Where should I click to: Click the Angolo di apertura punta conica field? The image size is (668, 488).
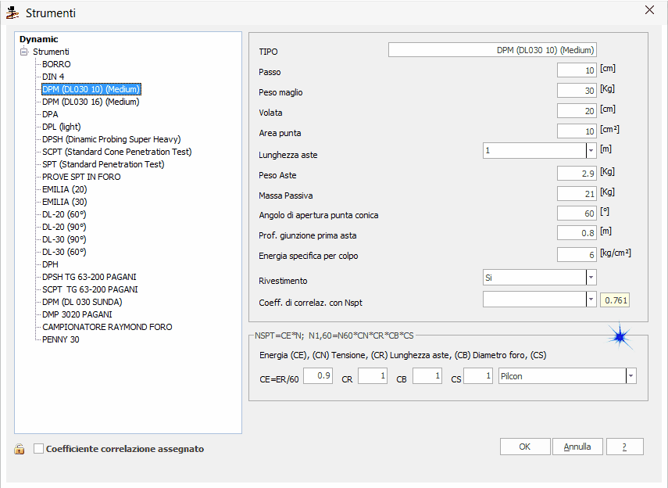(x=577, y=213)
